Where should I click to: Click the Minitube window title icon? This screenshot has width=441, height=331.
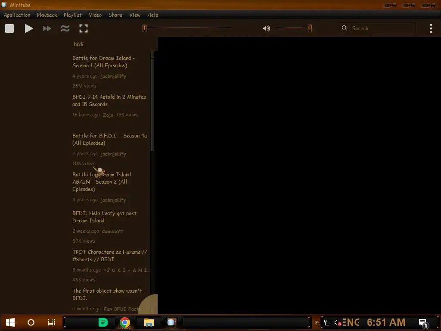point(4,4)
